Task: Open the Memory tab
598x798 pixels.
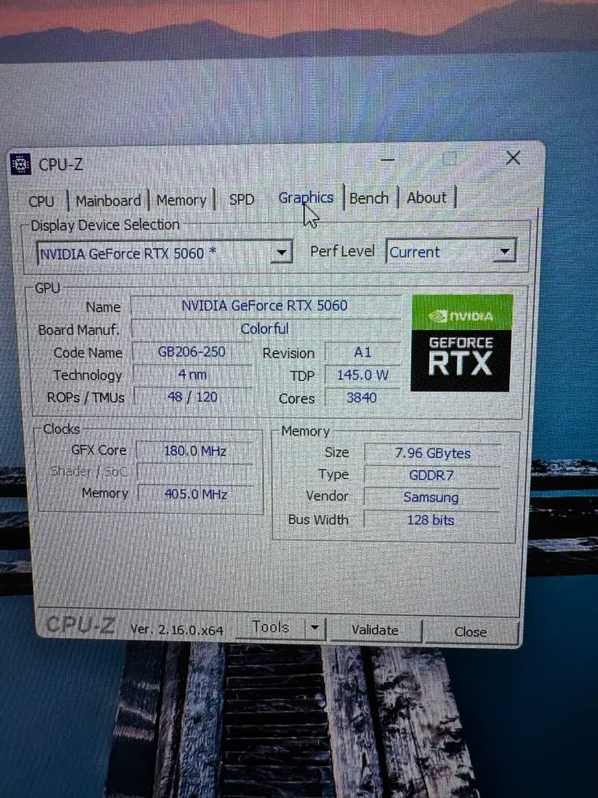Action: [181, 200]
